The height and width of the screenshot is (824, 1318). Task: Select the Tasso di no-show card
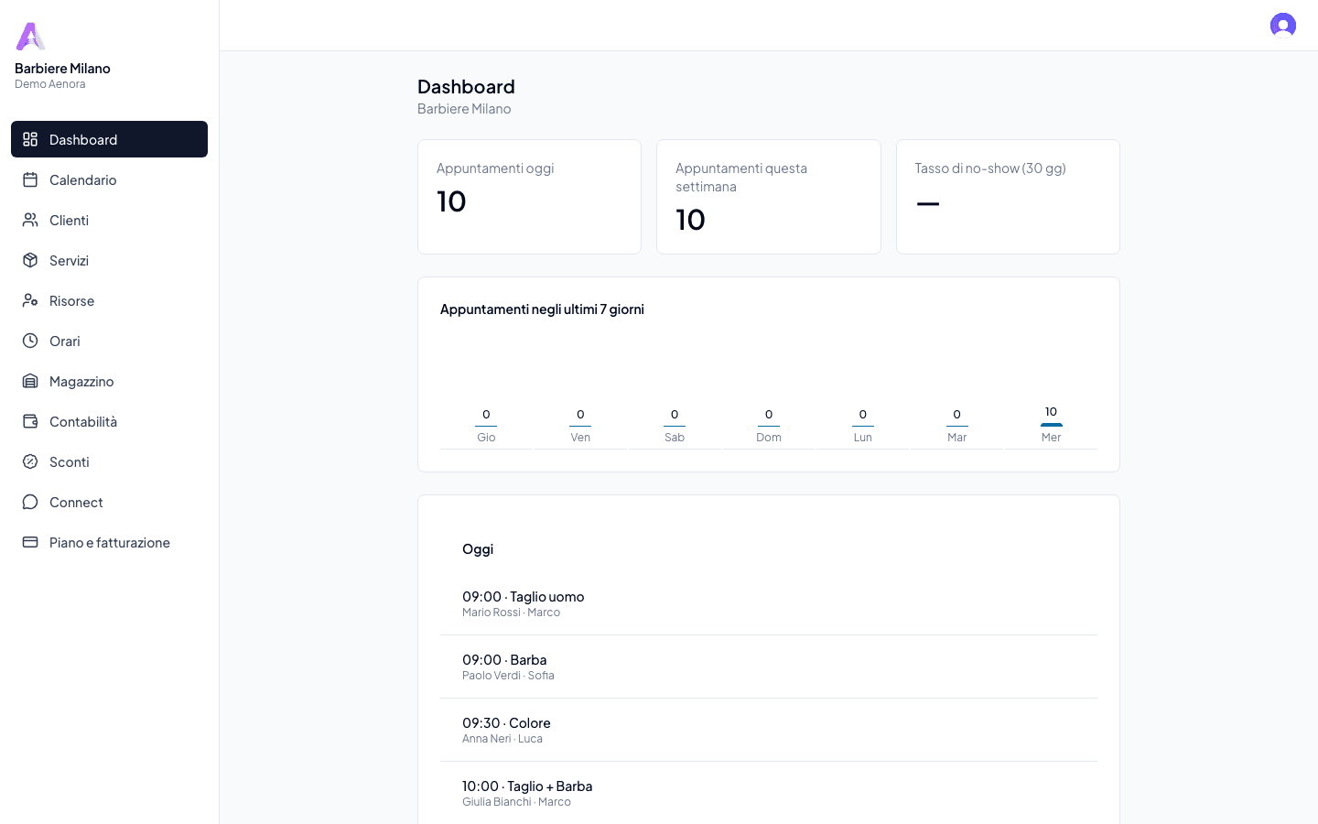1008,197
